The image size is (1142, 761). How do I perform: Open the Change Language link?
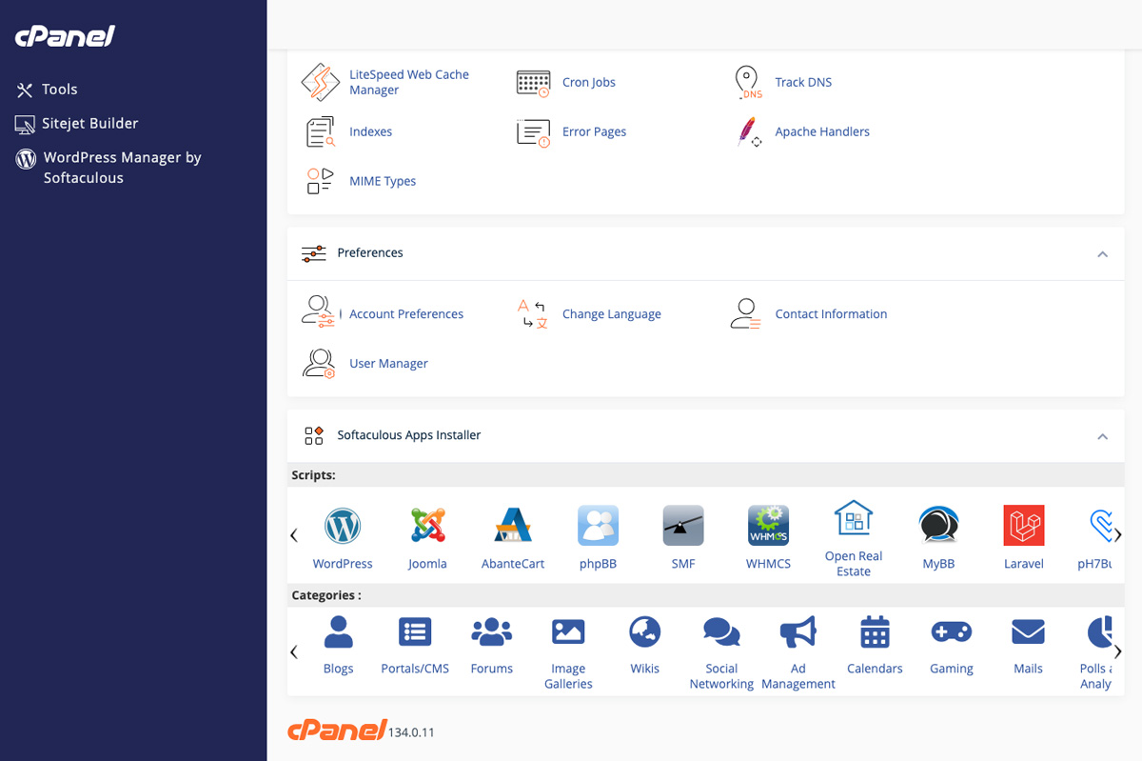point(612,314)
